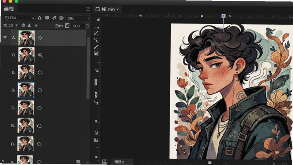Viewport: 293px width, 165px height.
Task: Select the thumbnail in row C
Action: pos(26,54)
